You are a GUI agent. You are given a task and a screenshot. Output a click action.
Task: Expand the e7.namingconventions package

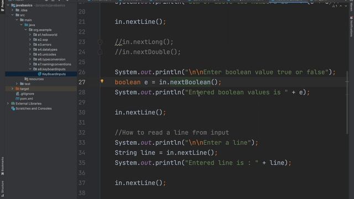pyautogui.click(x=30, y=64)
